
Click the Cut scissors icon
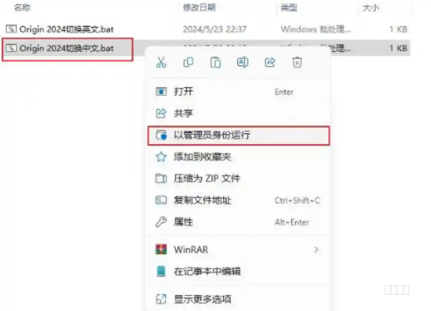[x=161, y=62]
